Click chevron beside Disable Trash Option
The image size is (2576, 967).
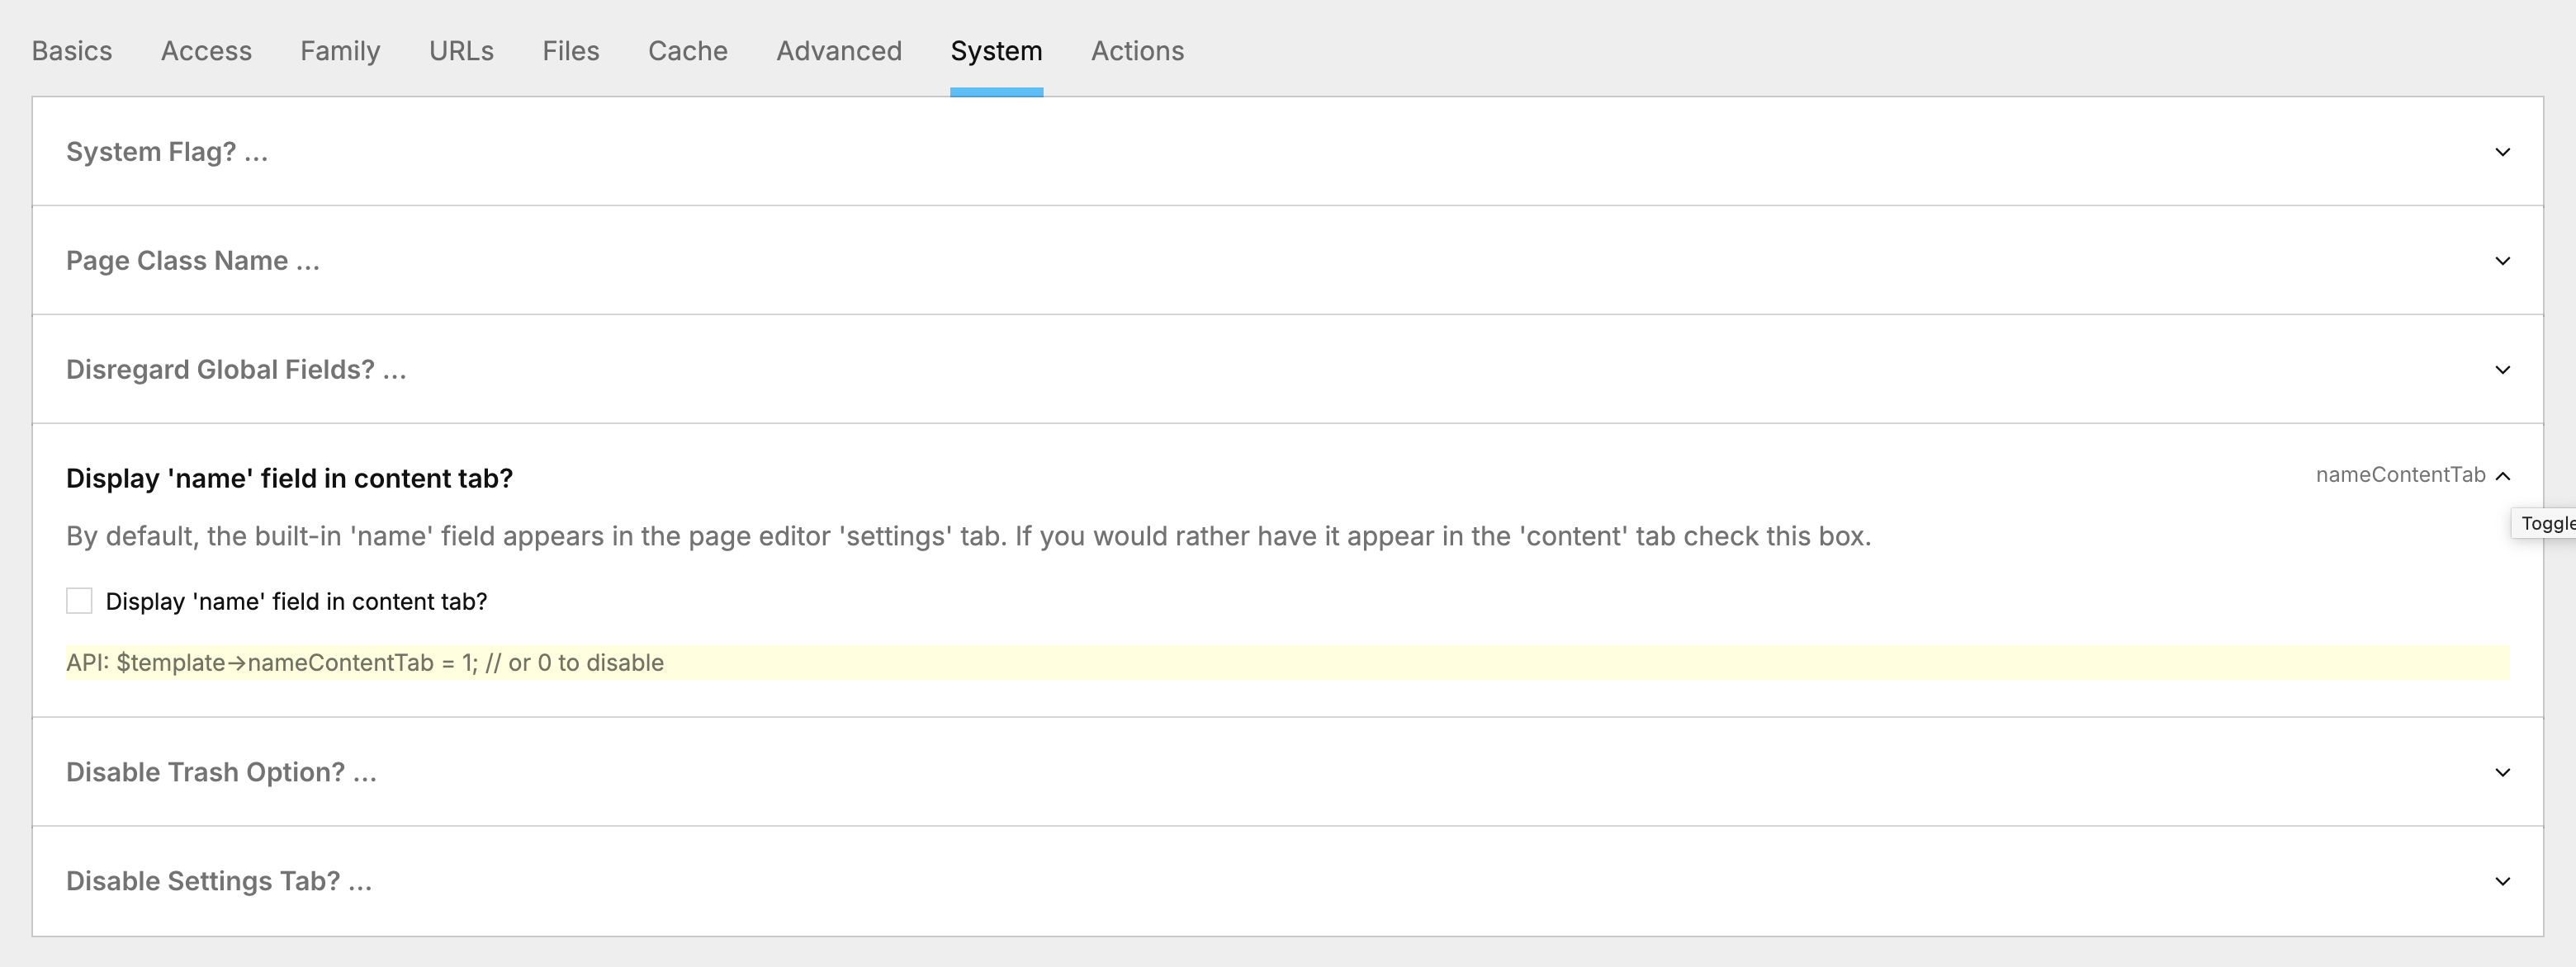click(2502, 772)
